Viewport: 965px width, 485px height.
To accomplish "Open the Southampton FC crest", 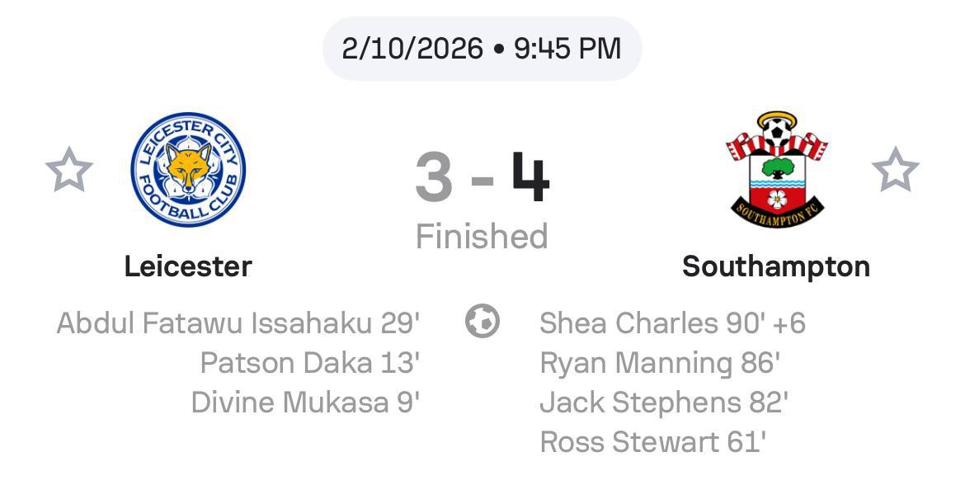I will pyautogui.click(x=776, y=169).
